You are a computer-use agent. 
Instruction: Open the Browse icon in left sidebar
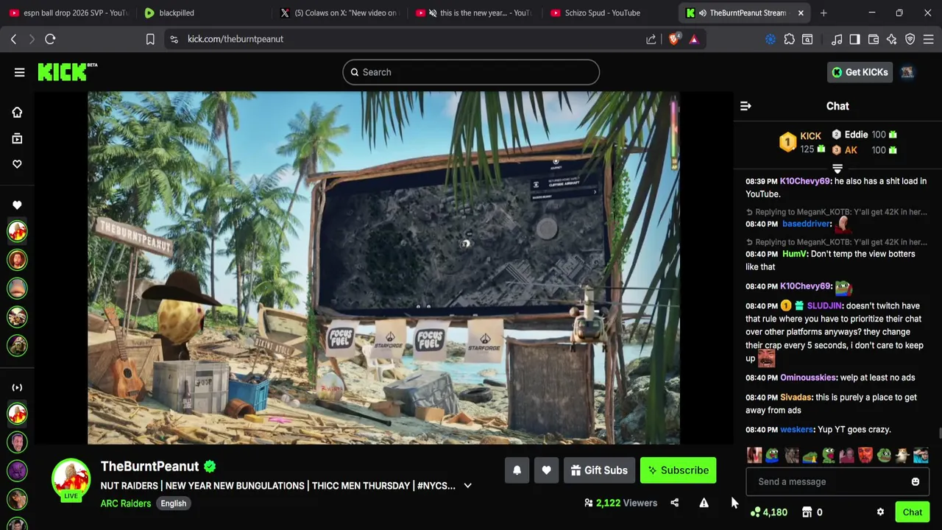click(x=17, y=138)
